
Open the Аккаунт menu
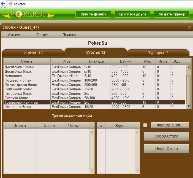(15, 35)
